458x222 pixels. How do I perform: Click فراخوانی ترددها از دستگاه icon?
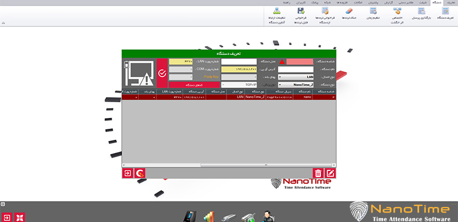[325, 11]
